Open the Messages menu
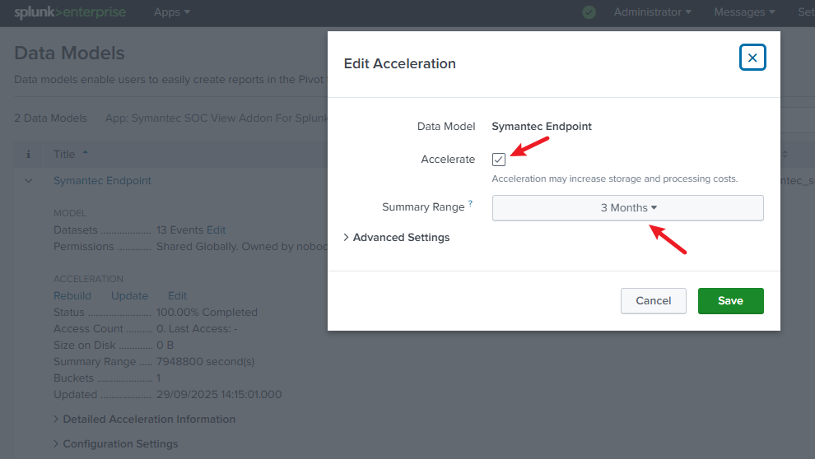The image size is (815, 459). coord(744,12)
